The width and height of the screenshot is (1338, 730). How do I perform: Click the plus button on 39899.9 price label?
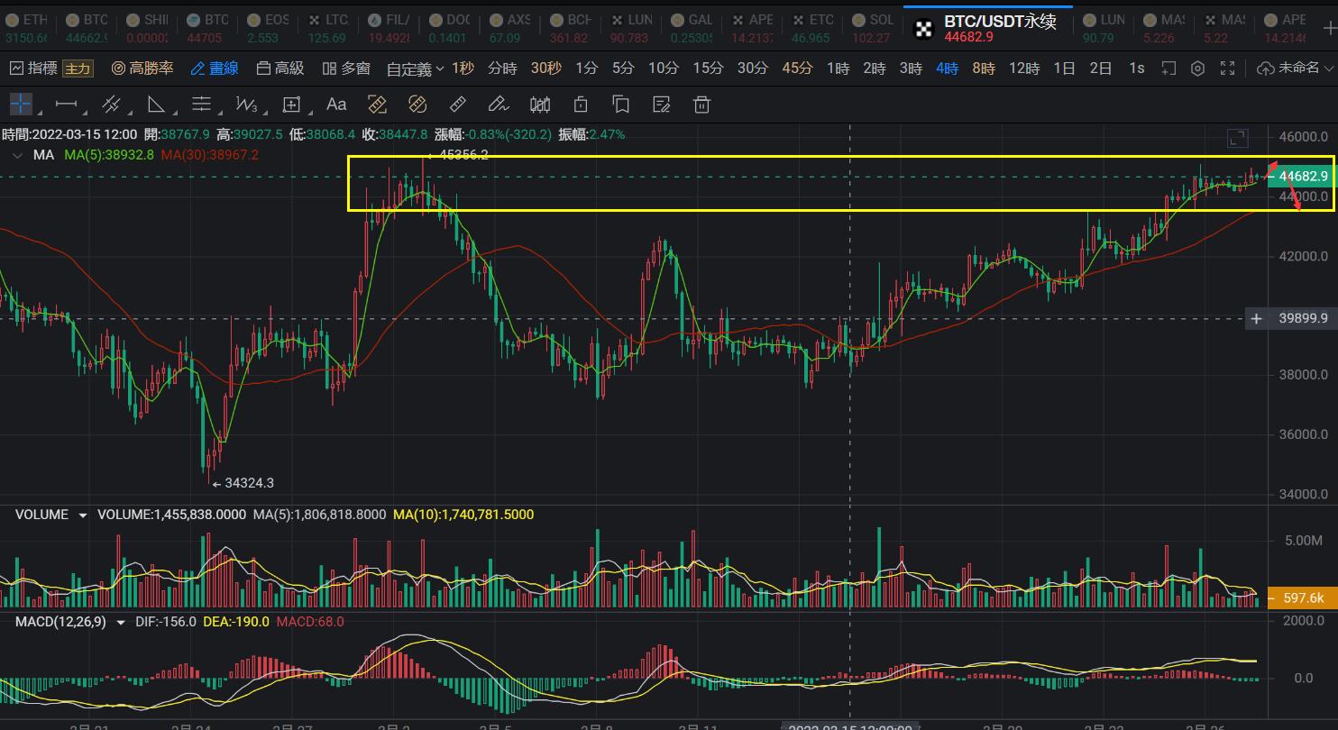pos(1256,318)
